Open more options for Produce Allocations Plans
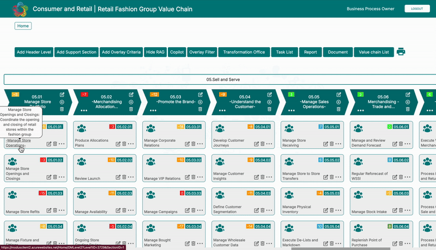436x250 pixels. [131, 144]
